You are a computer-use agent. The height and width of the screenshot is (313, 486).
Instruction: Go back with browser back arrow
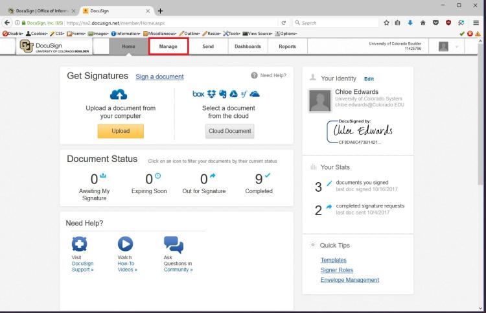click(7, 23)
